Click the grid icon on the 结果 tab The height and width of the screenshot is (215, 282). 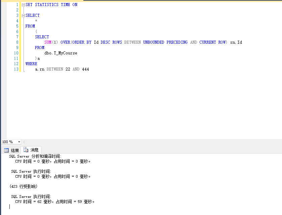[x=6, y=150]
